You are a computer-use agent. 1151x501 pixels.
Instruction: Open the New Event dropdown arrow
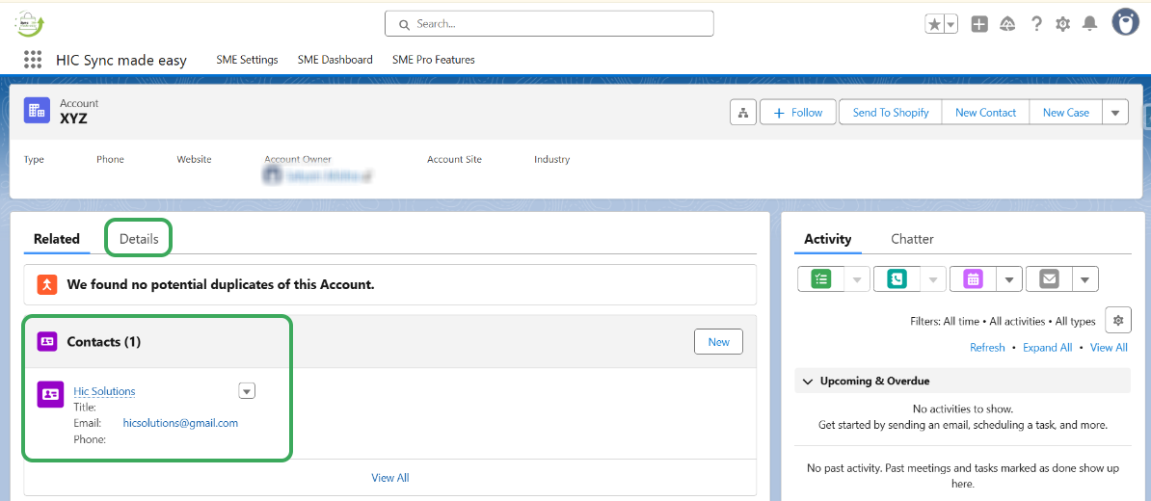[1009, 278]
